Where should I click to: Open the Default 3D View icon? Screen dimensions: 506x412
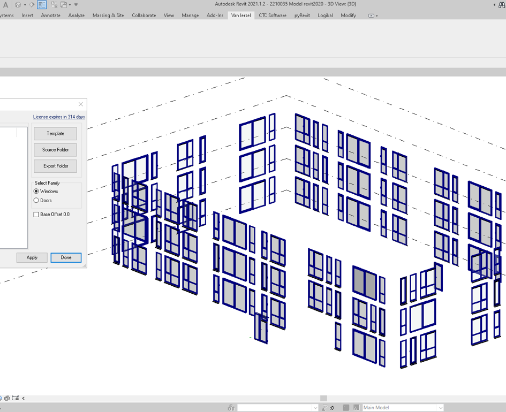click(x=18, y=5)
